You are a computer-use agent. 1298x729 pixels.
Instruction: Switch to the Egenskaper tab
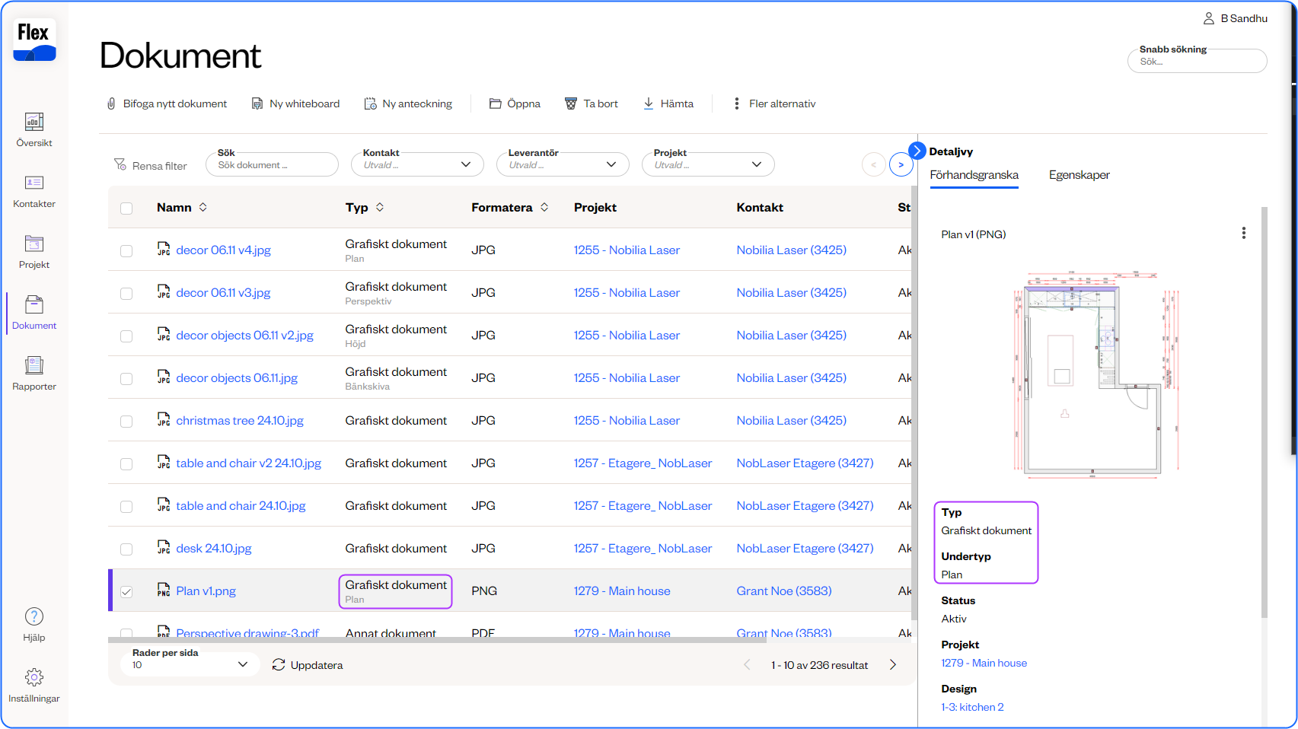coord(1079,175)
